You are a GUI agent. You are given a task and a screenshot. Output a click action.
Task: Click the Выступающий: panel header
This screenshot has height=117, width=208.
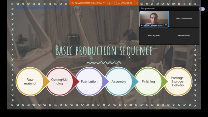pos(169,8)
